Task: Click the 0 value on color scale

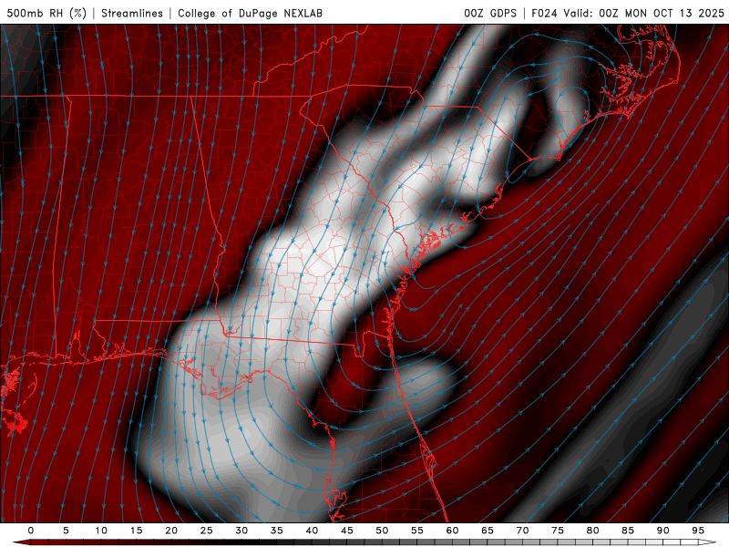Action: click(31, 531)
